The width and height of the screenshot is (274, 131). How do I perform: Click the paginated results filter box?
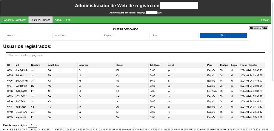[136, 55]
